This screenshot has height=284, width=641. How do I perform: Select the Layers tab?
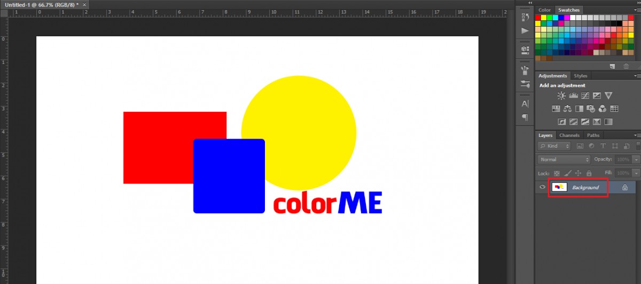coord(545,135)
